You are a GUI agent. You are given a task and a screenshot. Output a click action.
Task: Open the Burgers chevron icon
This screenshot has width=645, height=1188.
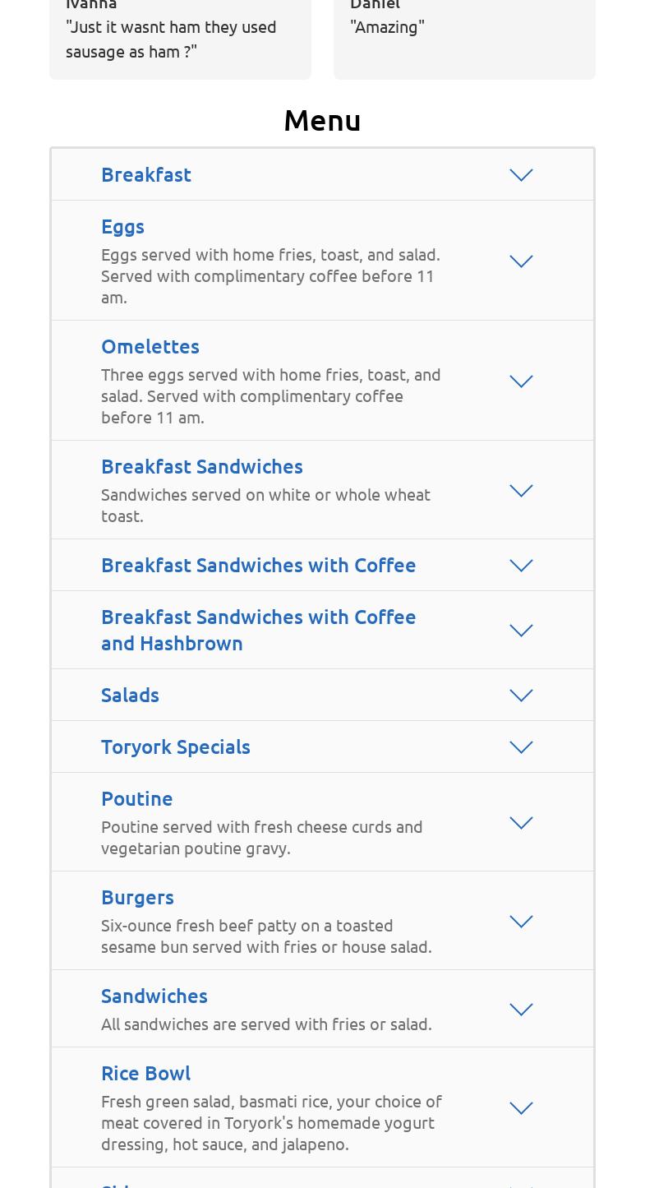(x=521, y=922)
